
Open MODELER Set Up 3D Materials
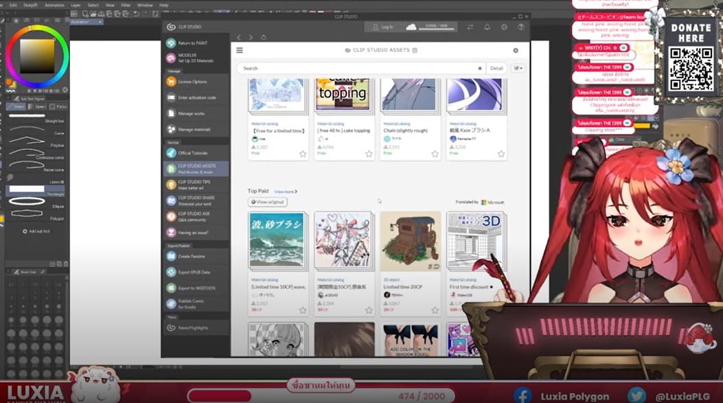tap(196, 58)
